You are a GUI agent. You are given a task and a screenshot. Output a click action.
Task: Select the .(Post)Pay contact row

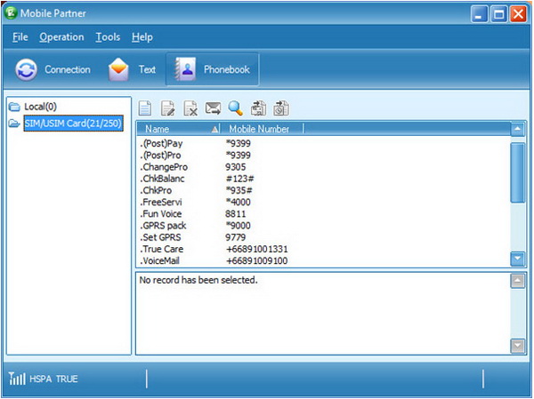pos(324,144)
